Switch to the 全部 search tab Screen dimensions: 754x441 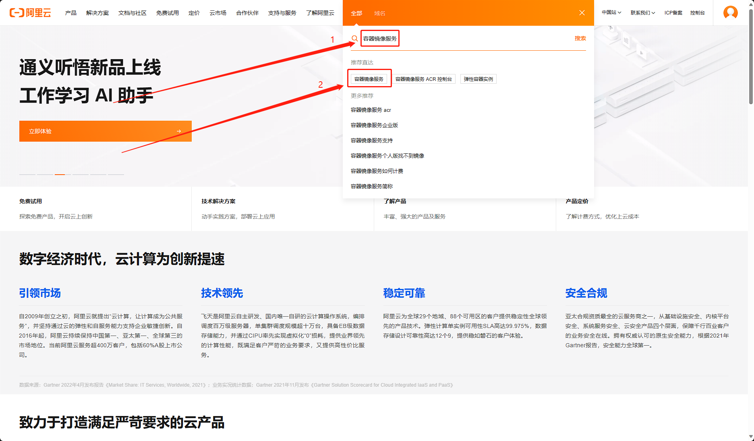coord(356,13)
